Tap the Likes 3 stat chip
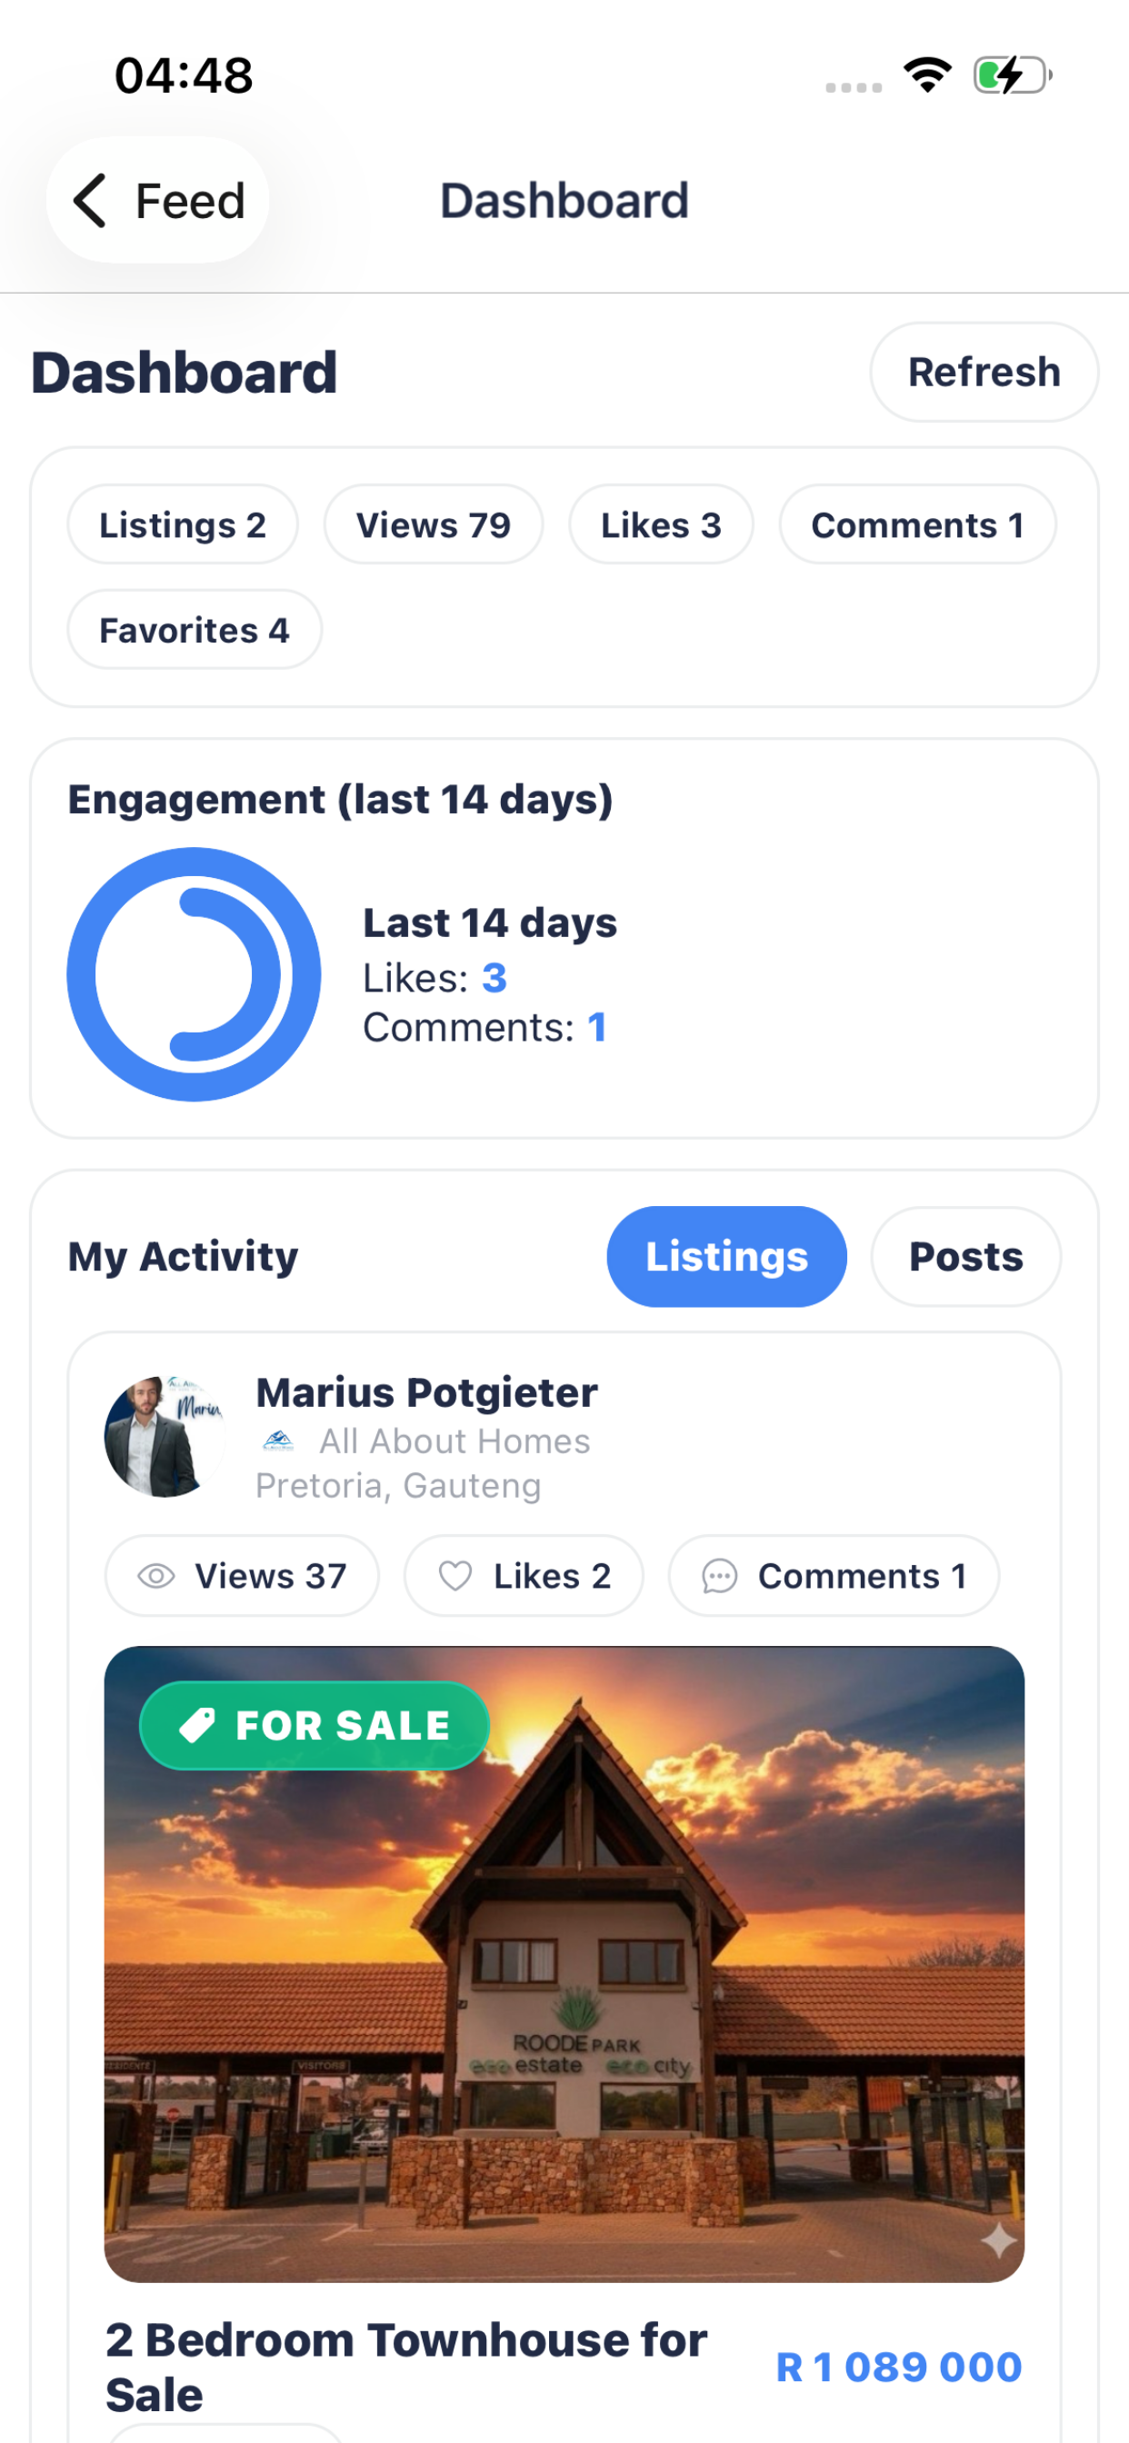 click(x=661, y=524)
